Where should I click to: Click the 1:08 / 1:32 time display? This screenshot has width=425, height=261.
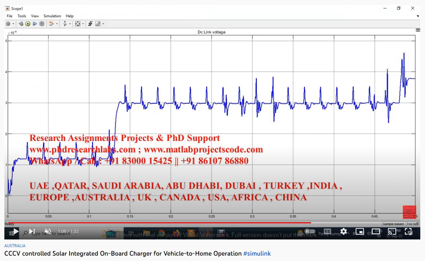click(68, 231)
